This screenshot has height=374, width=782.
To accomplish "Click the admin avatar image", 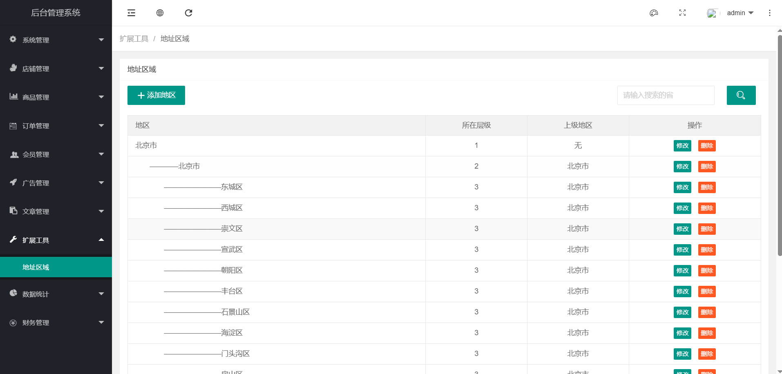I will [x=712, y=13].
